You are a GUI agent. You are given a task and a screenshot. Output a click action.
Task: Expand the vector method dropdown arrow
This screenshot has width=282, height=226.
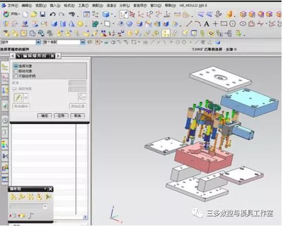point(26,97)
